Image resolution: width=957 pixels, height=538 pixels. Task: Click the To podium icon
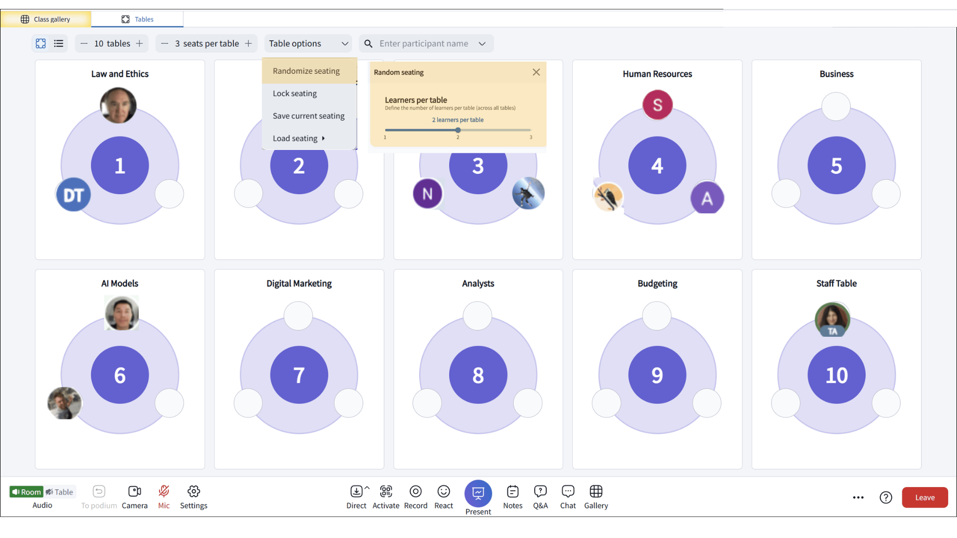pos(99,492)
